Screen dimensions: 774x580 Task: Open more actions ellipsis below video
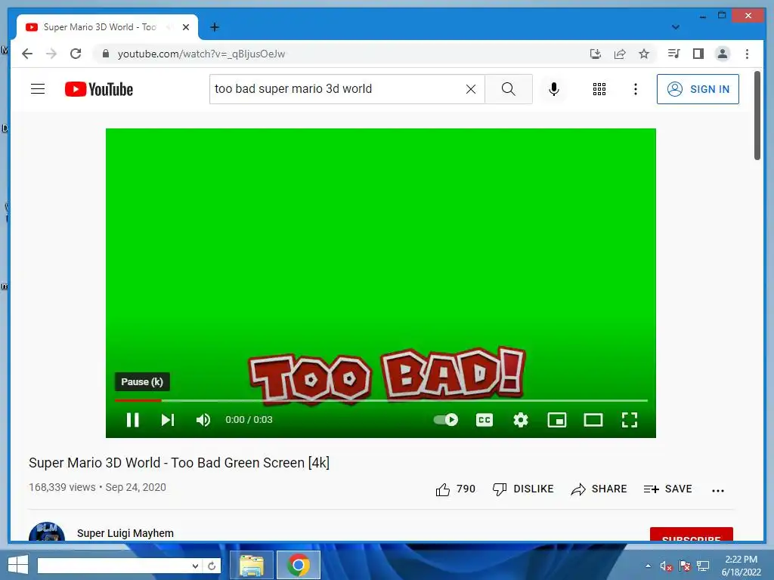[x=718, y=490]
